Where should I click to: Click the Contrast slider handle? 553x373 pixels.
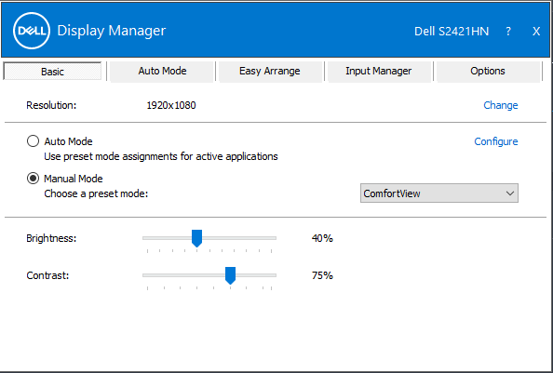pos(230,275)
